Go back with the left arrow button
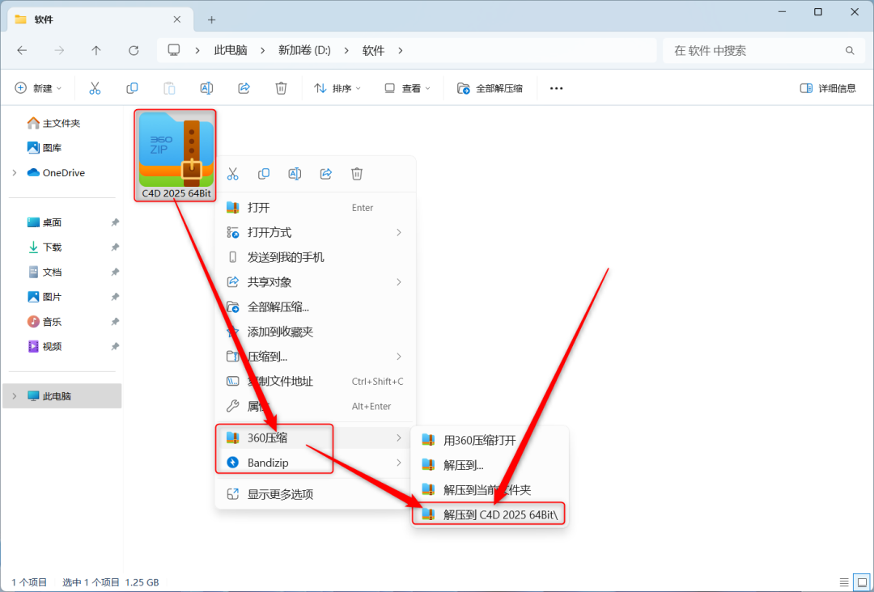Image resolution: width=874 pixels, height=592 pixels. tap(22, 51)
